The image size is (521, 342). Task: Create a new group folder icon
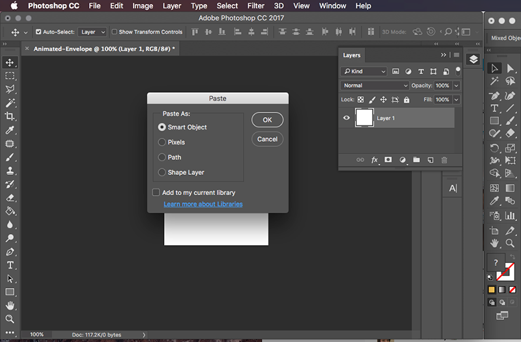416,160
